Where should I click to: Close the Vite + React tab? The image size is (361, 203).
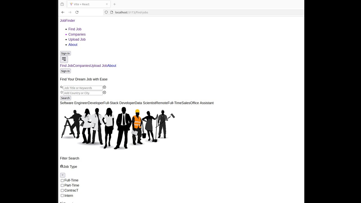[x=107, y=4]
